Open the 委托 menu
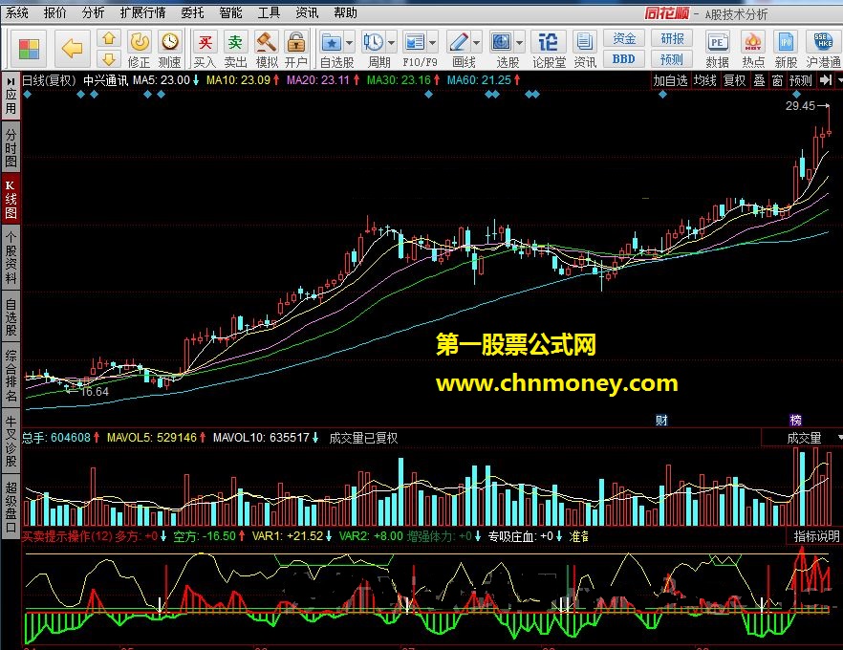 click(x=192, y=12)
